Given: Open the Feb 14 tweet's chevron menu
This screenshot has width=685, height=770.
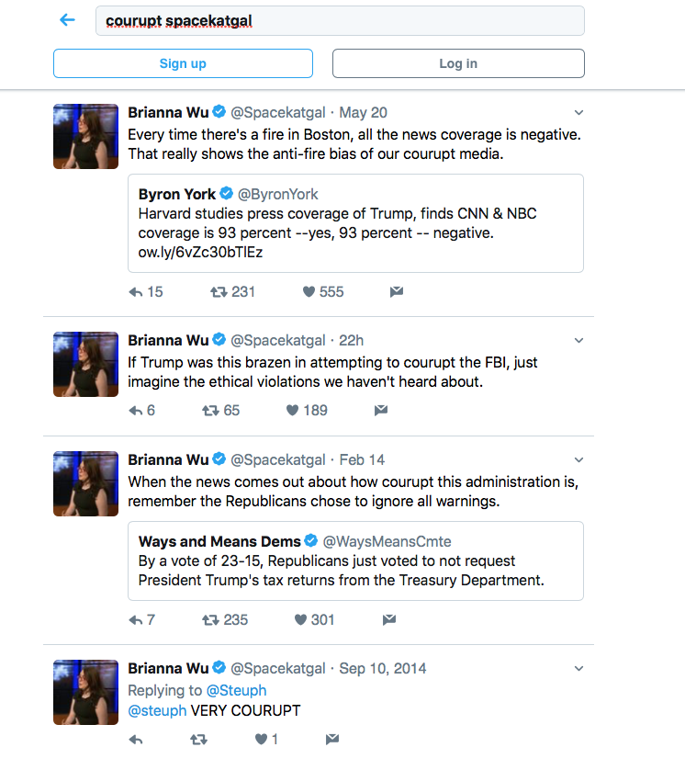Looking at the screenshot, I should pyautogui.click(x=579, y=459).
